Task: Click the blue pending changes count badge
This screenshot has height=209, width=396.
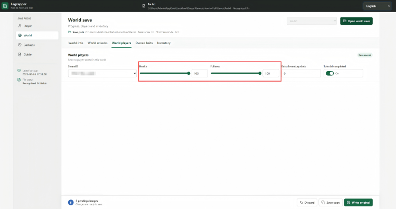Action: (71, 203)
